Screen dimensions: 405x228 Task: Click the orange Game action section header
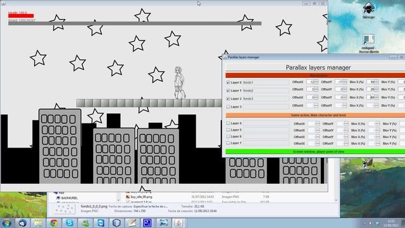pos(315,115)
